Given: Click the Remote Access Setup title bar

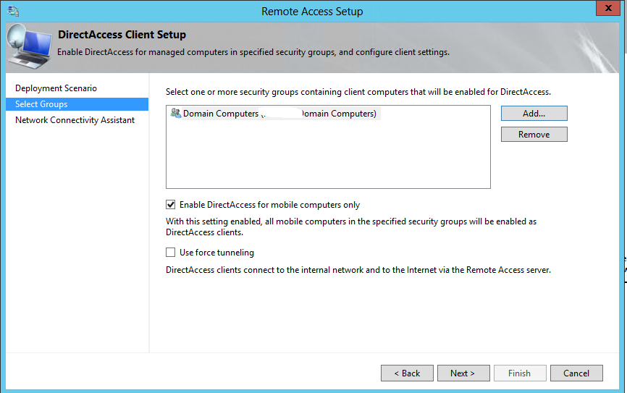Looking at the screenshot, I should (x=311, y=11).
